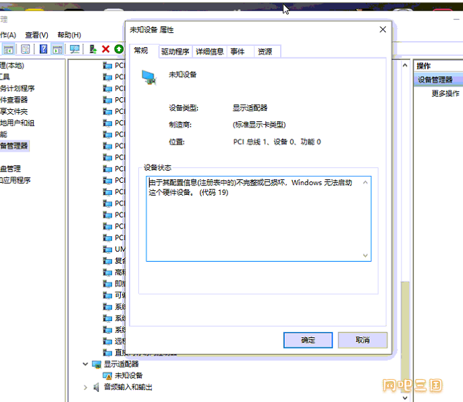Image resolution: width=463 pixels, height=402 pixels.
Task: Select 事件查看器 in left console tree
Action: [14, 100]
